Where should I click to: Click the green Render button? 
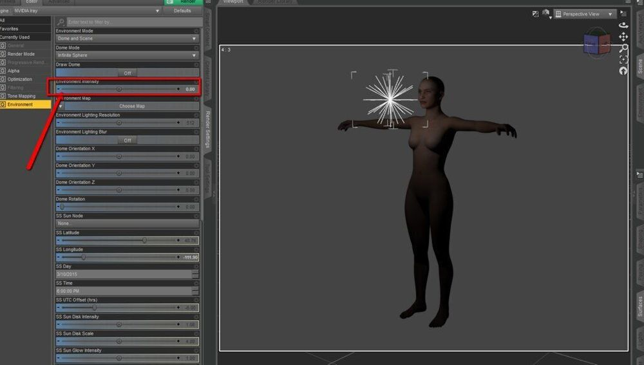pyautogui.click(x=183, y=2)
